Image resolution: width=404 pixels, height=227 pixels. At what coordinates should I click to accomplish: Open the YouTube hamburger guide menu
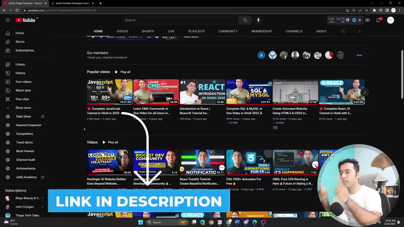[x=8, y=20]
